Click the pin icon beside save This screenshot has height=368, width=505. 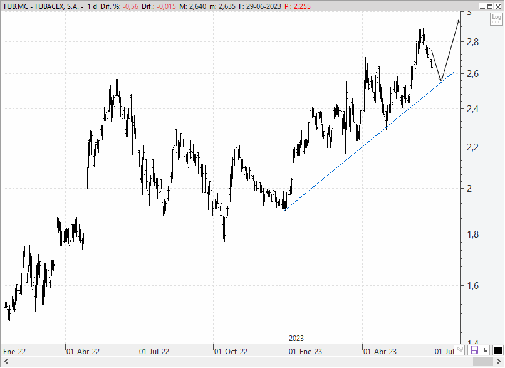[486, 350]
